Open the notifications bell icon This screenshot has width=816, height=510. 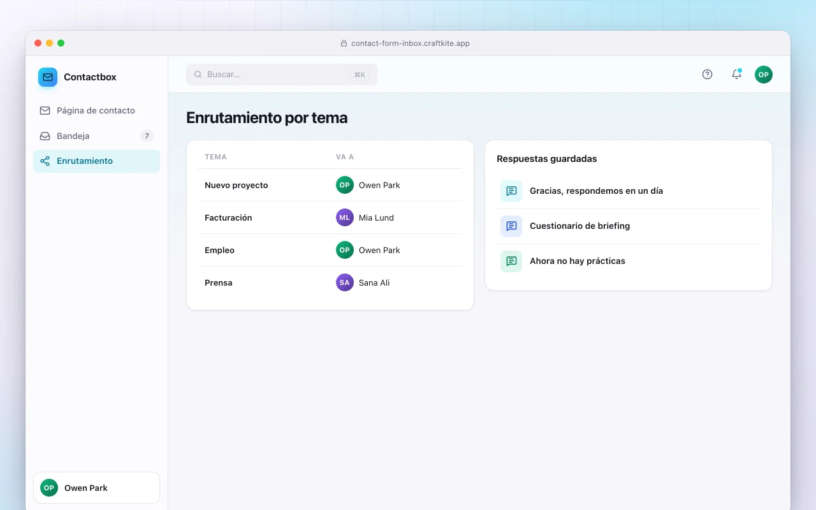click(x=736, y=75)
